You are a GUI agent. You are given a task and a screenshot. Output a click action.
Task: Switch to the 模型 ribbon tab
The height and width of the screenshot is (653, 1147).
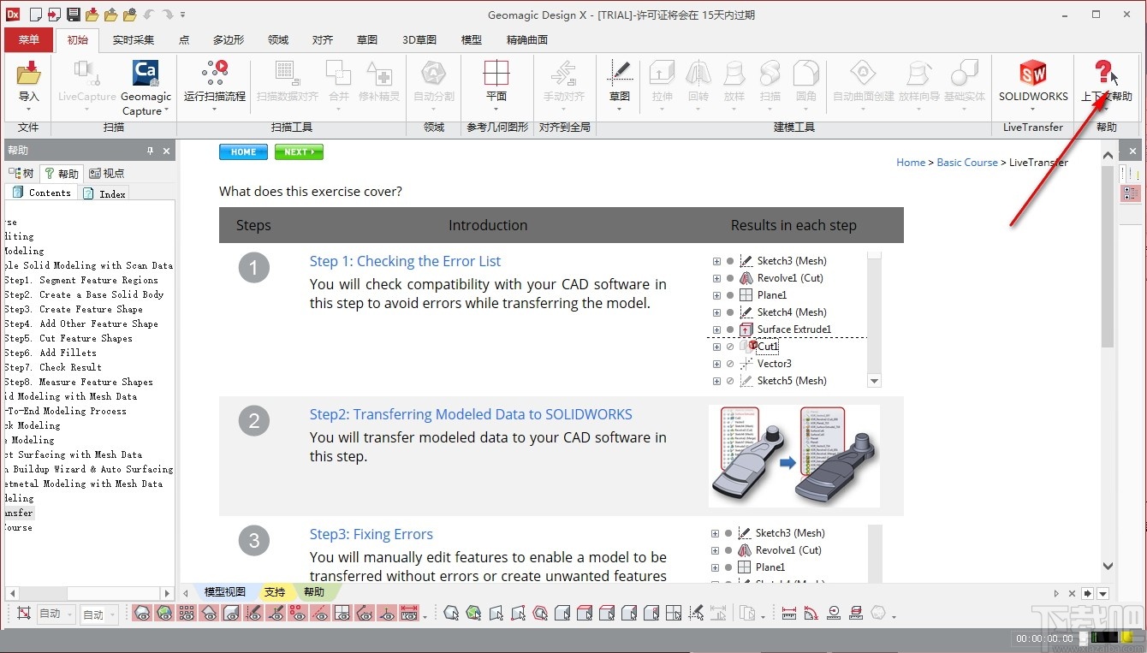click(471, 39)
